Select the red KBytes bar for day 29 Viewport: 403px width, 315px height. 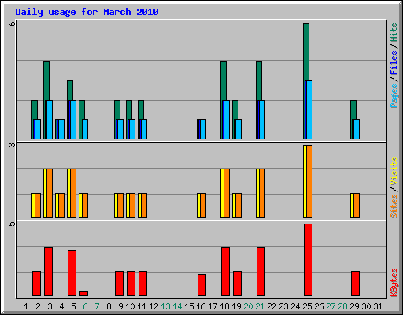[355, 283]
